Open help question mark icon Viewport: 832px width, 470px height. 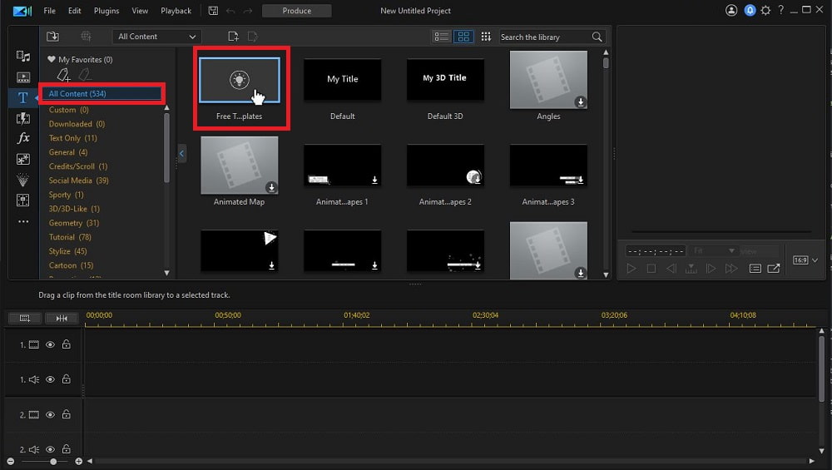(x=780, y=10)
